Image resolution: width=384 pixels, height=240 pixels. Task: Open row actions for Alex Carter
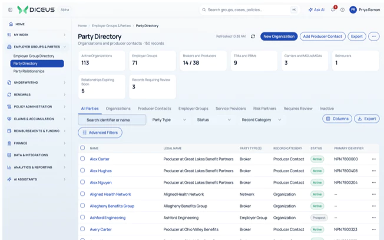(374, 159)
